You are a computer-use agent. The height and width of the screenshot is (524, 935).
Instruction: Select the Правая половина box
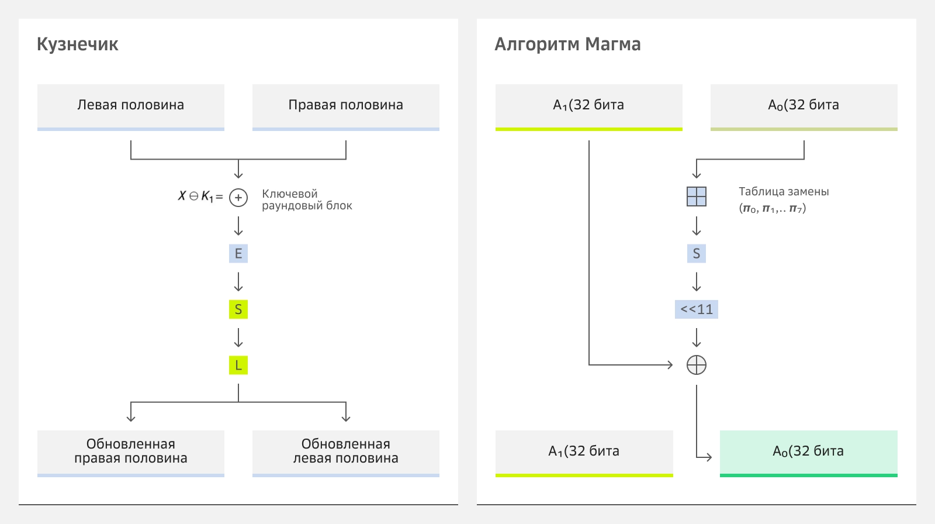click(346, 106)
